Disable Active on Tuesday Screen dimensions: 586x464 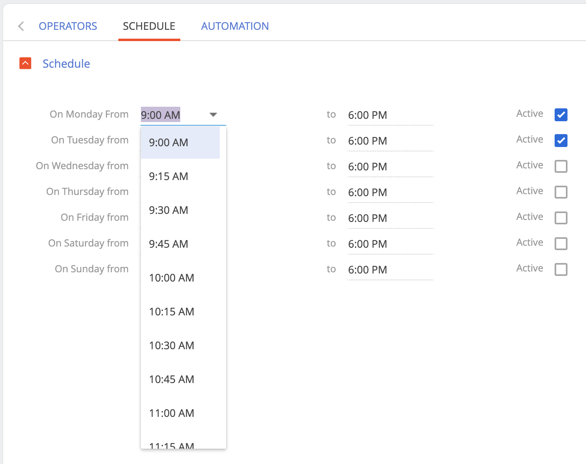tap(561, 141)
